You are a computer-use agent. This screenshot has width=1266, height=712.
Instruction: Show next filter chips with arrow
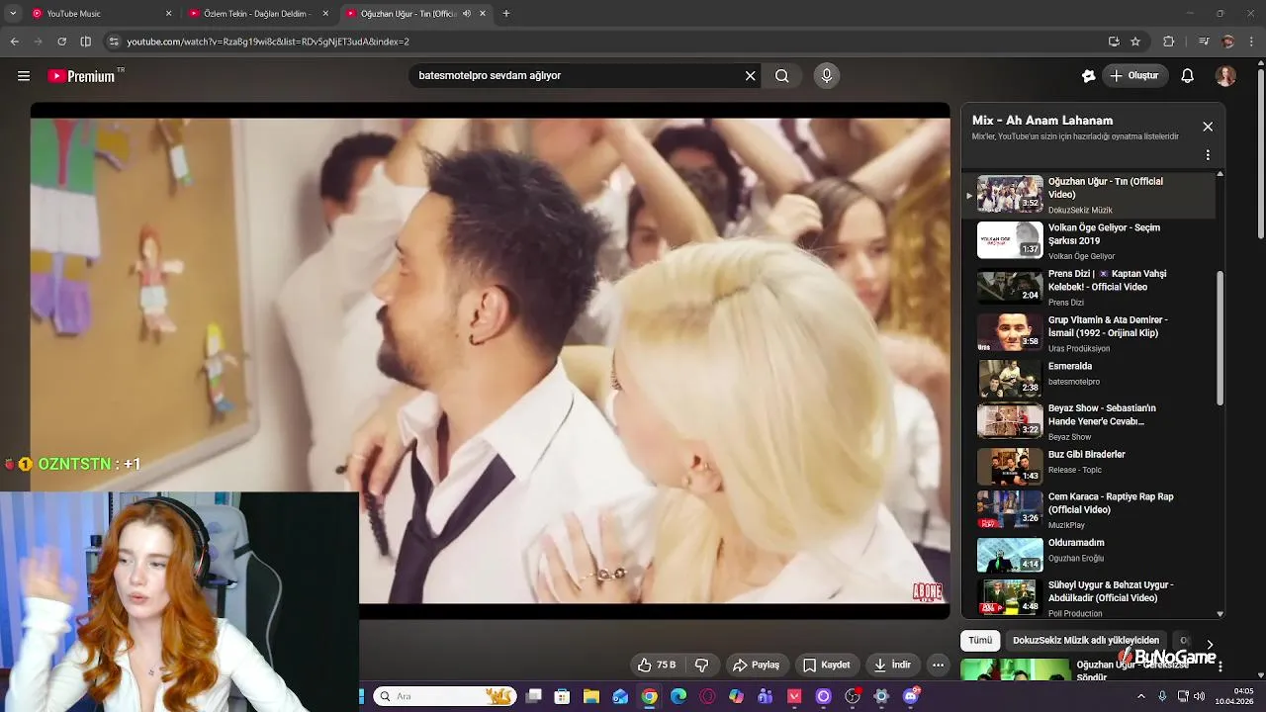click(1209, 645)
